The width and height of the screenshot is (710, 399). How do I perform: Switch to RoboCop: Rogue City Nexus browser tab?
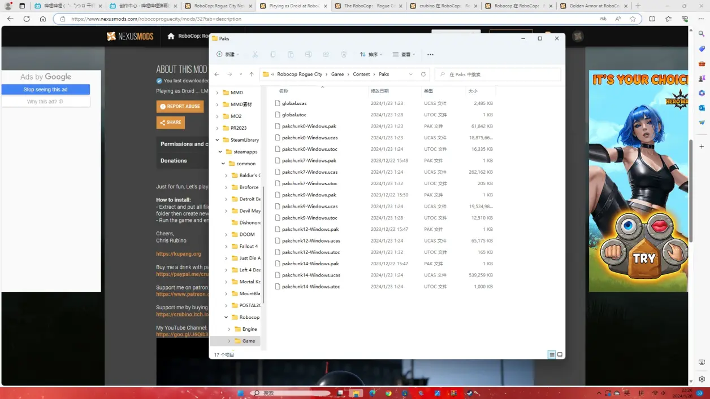coord(219,6)
